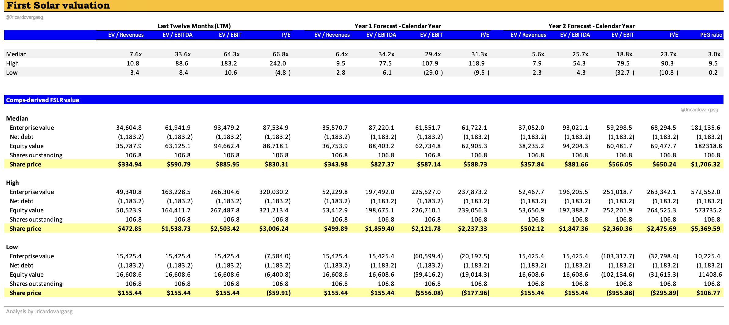Click the median share price $827.37
Viewport: 729px width, 325px height.
pos(382,164)
